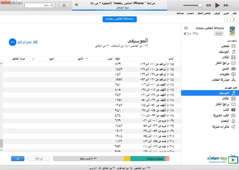Screen dimensions: 239x170
Task: Sort by الاسم column header
Action: click(171, 59)
